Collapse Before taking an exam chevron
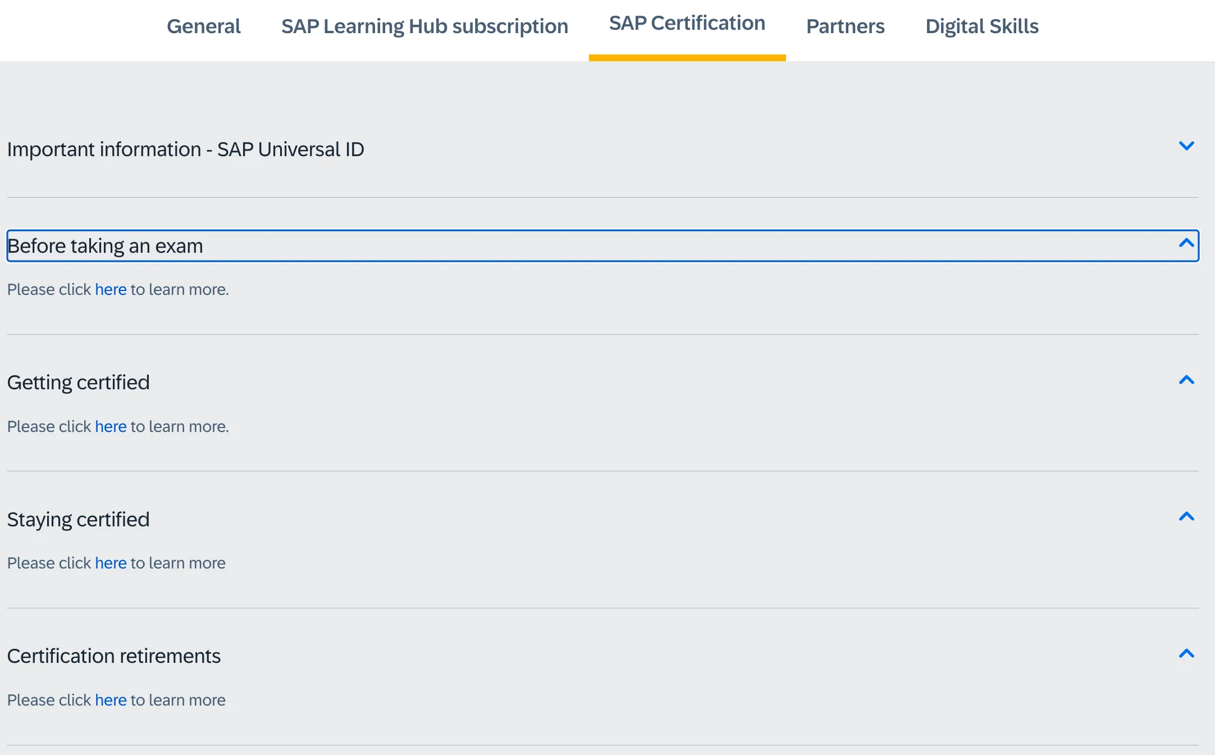The height and width of the screenshot is (755, 1215). pos(1186,243)
